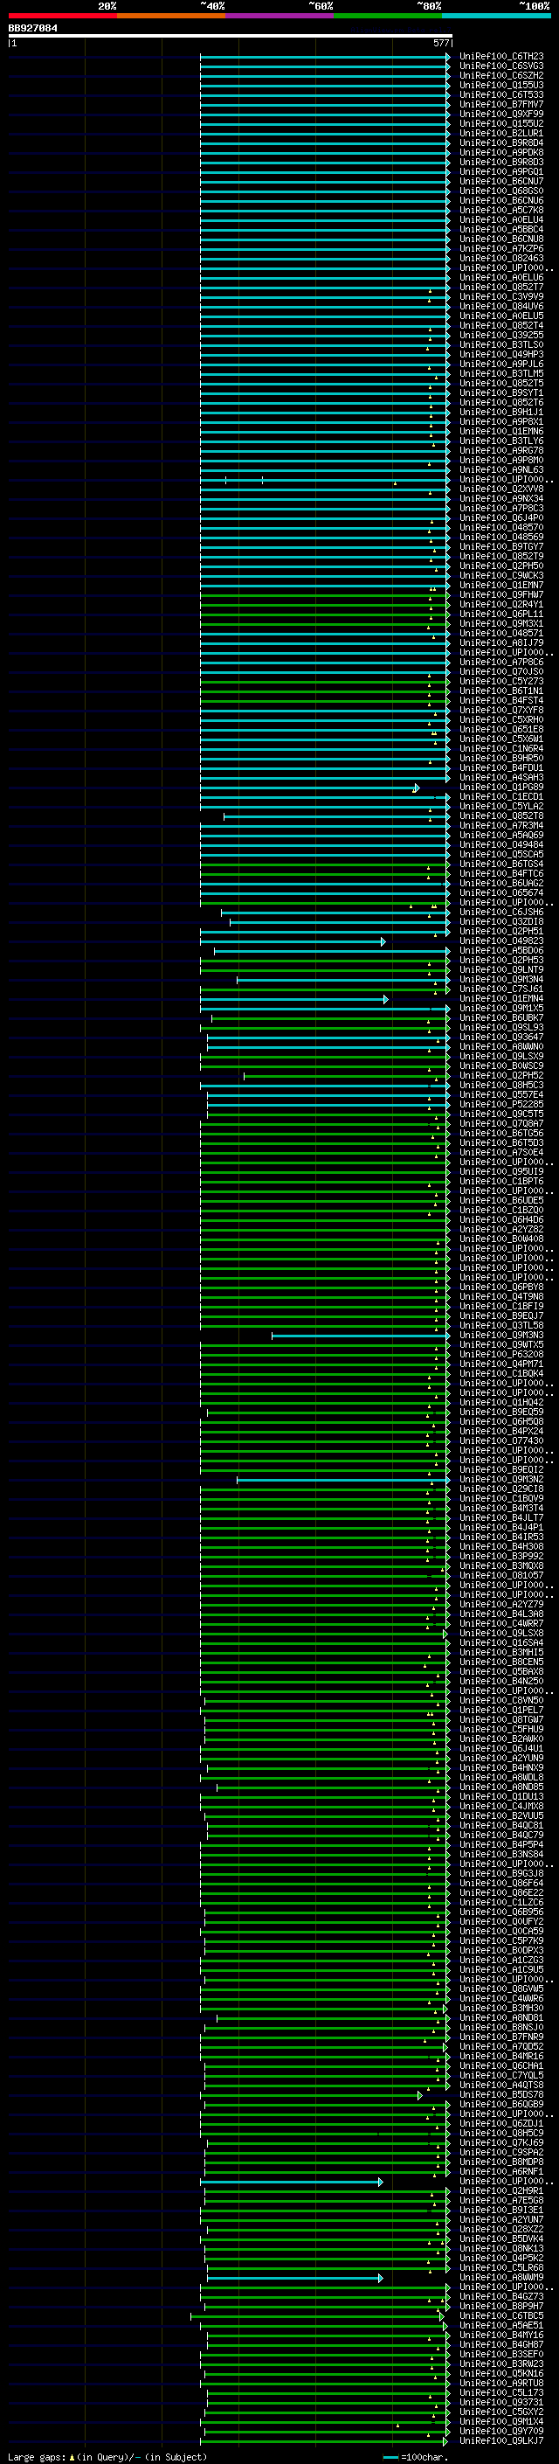Select the UniRef100_Q68GS0 label
This screenshot has width=559, height=2464.
click(500, 191)
